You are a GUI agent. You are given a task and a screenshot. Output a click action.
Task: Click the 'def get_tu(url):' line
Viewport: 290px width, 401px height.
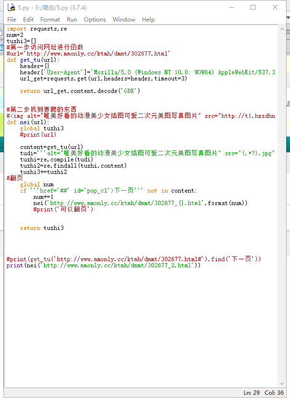coord(33,60)
